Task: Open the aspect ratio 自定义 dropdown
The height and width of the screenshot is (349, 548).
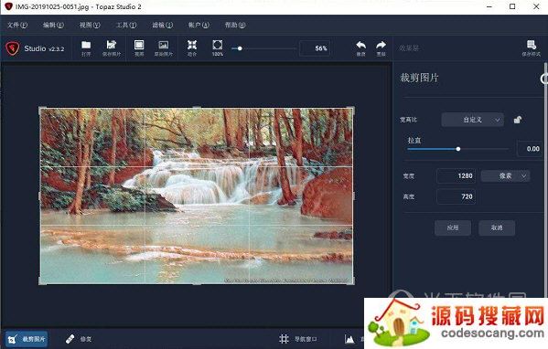Action: (x=472, y=120)
